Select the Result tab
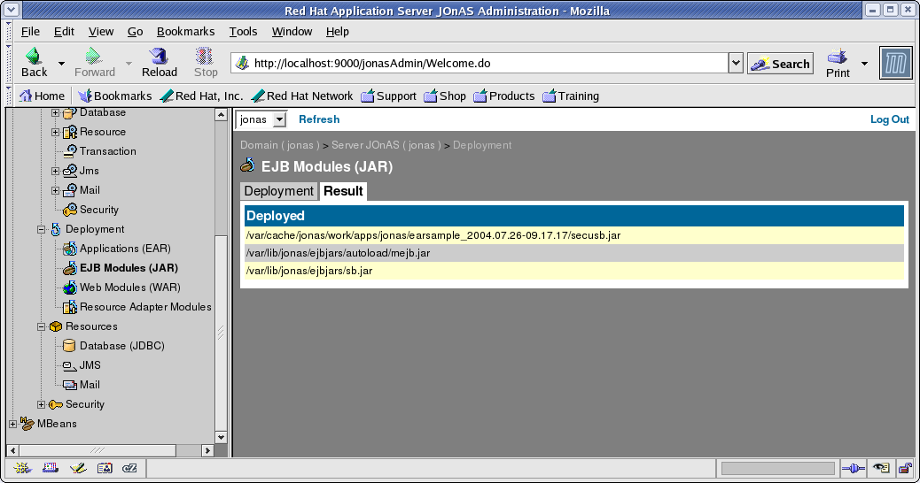The width and height of the screenshot is (920, 483). coord(343,191)
